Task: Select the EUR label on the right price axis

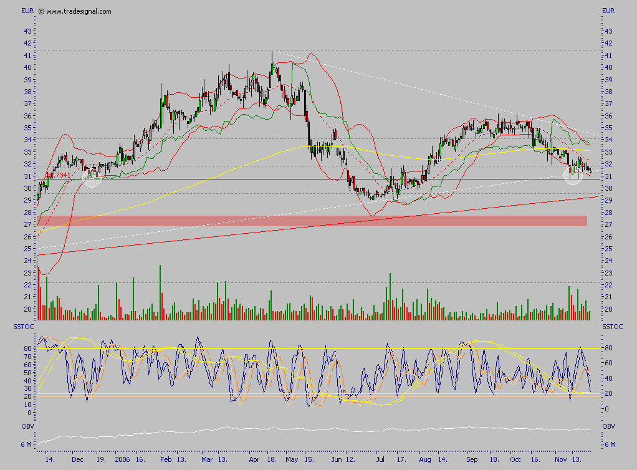Action: (608, 11)
